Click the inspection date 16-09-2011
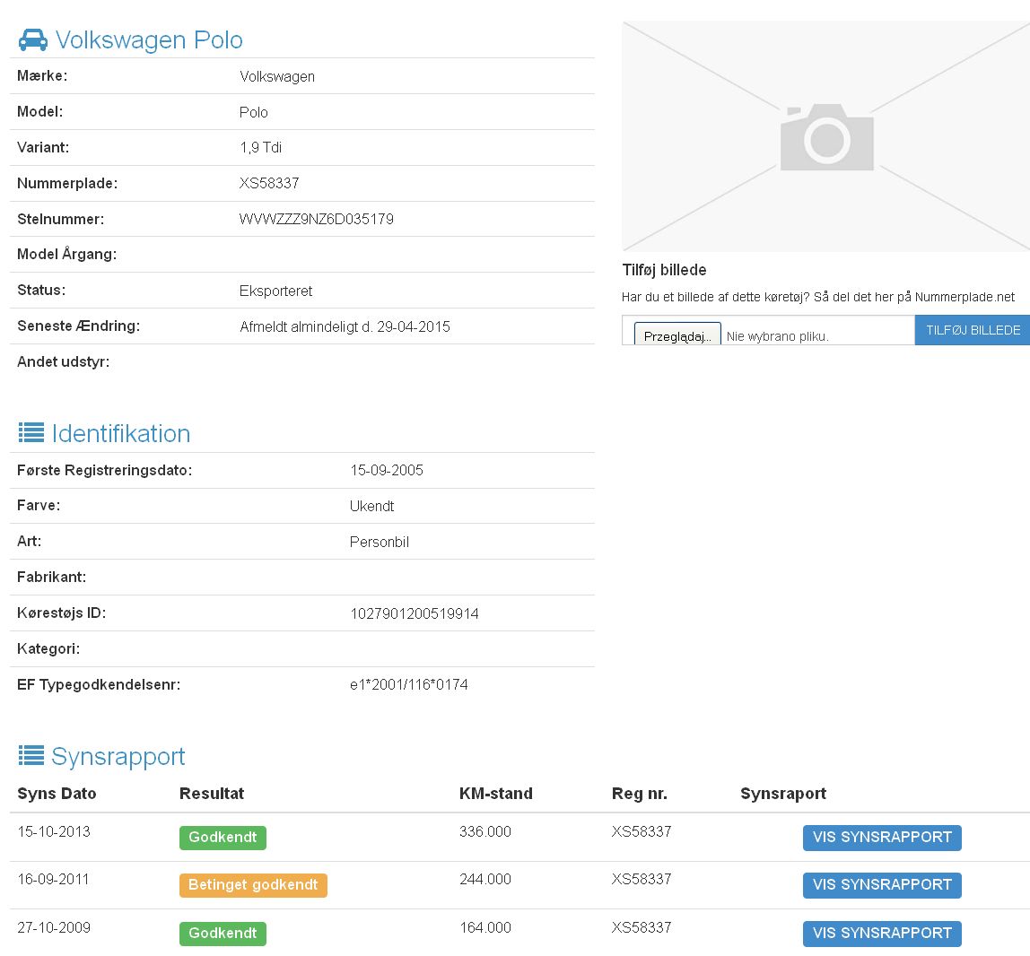Image resolution: width=1030 pixels, height=956 pixels. (53, 879)
